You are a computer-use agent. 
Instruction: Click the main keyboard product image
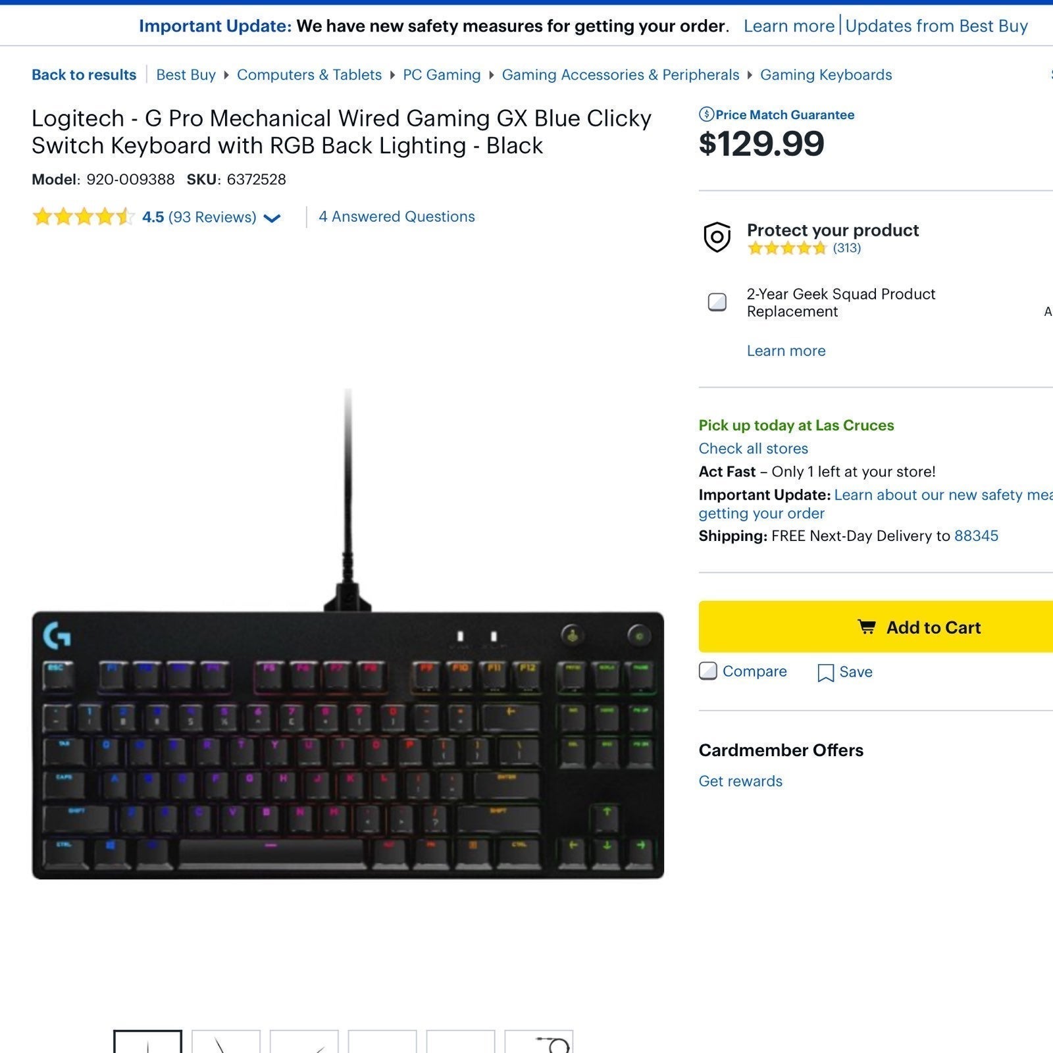347,634
